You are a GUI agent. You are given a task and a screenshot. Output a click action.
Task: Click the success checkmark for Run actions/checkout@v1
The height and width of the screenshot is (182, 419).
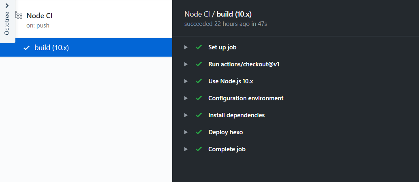[199, 64]
